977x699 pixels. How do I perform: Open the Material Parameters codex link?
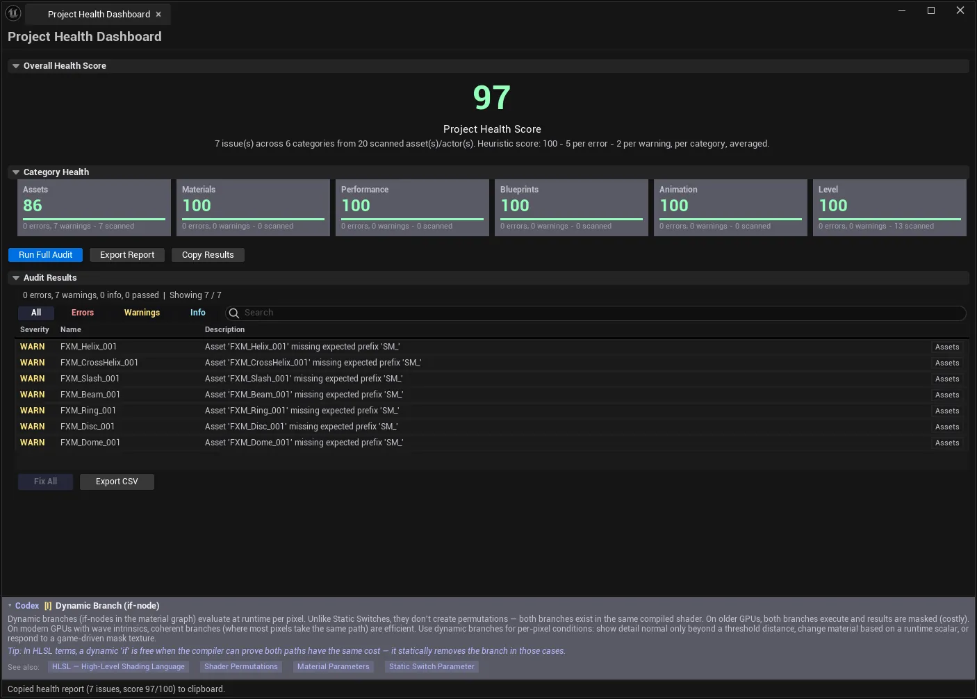[334, 667]
